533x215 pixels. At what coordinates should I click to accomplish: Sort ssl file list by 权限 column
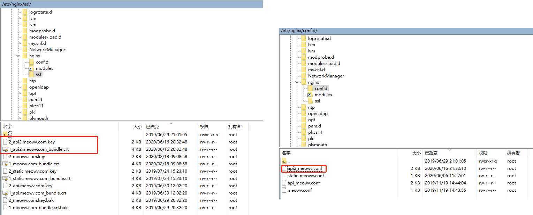tap(212, 127)
